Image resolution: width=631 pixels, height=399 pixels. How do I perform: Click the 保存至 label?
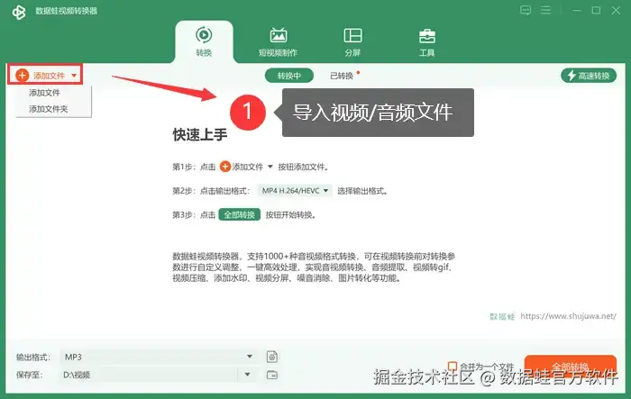click(x=29, y=375)
